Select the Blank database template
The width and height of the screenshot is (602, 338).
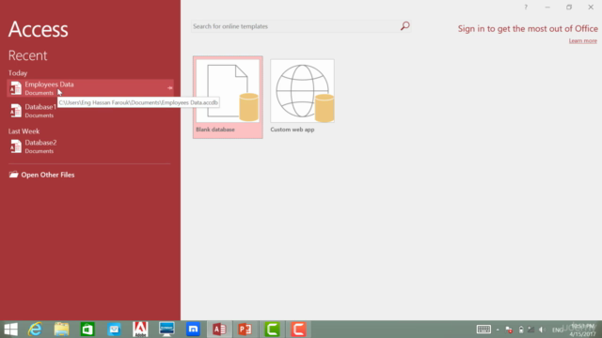pyautogui.click(x=228, y=98)
